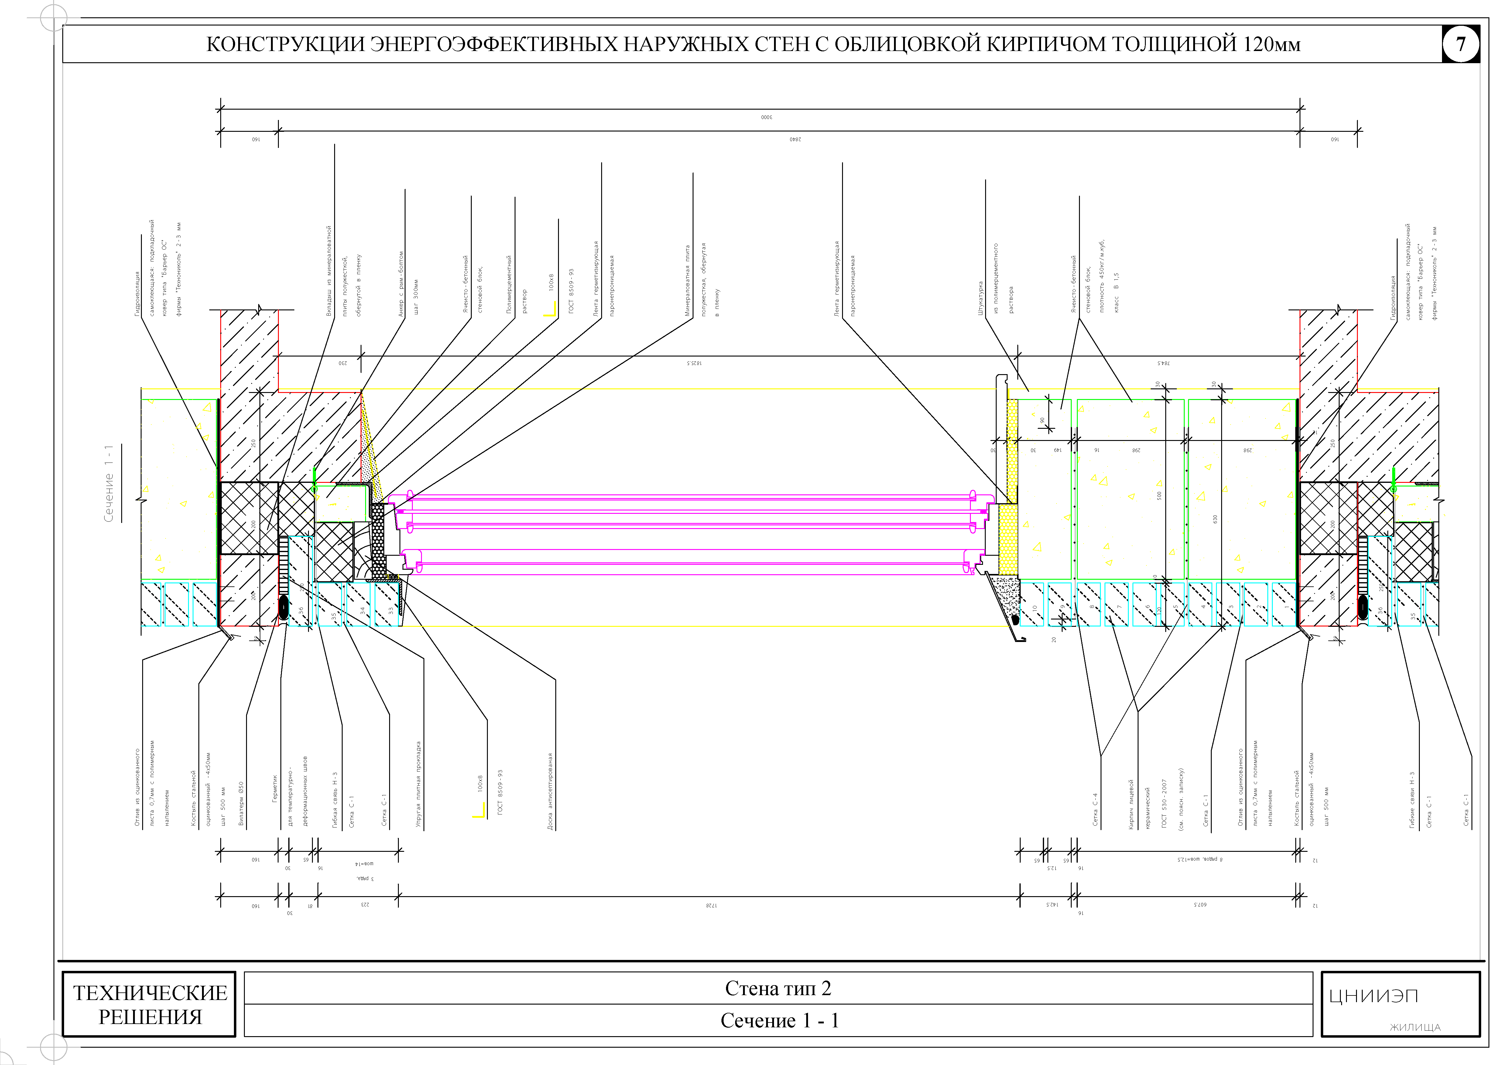Click the label Кирпич лицевой

pos(1132,804)
